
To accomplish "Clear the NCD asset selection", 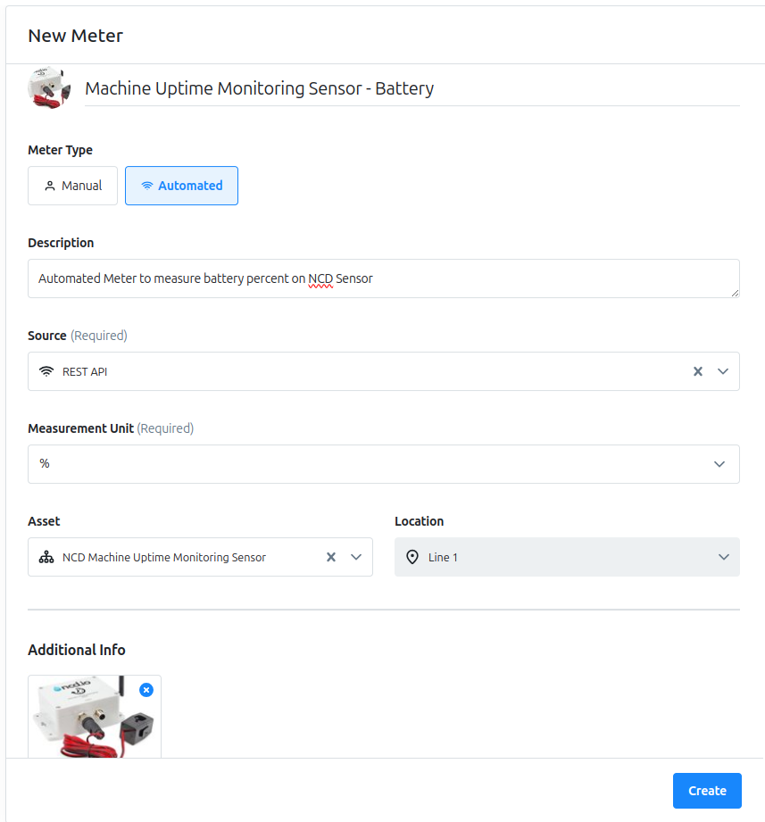I will tap(331, 557).
